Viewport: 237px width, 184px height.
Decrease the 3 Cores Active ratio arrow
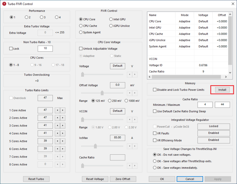(x=57, y=126)
